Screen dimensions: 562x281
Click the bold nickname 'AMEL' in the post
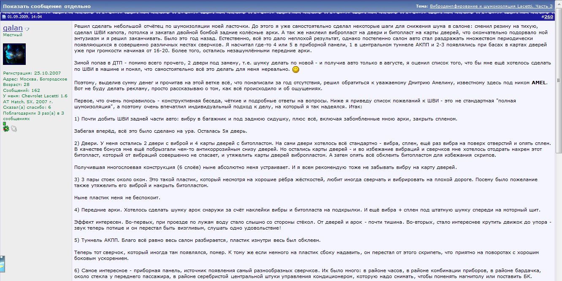click(538, 83)
